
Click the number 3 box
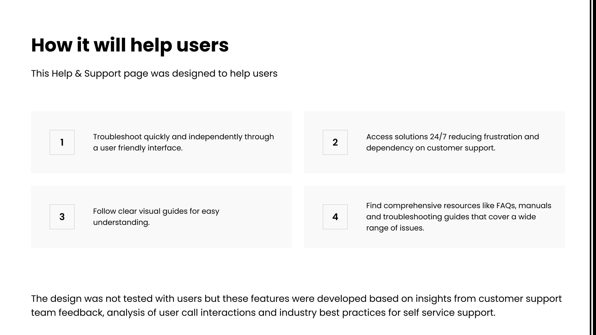(62, 217)
